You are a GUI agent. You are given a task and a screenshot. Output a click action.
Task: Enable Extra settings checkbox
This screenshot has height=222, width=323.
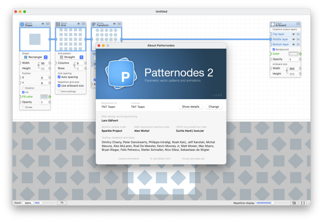point(59,91)
